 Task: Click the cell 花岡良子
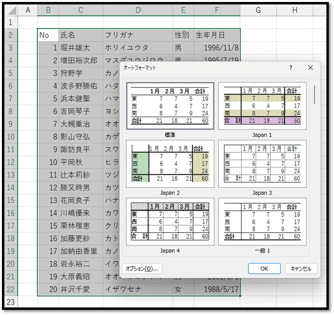[x=81, y=200]
